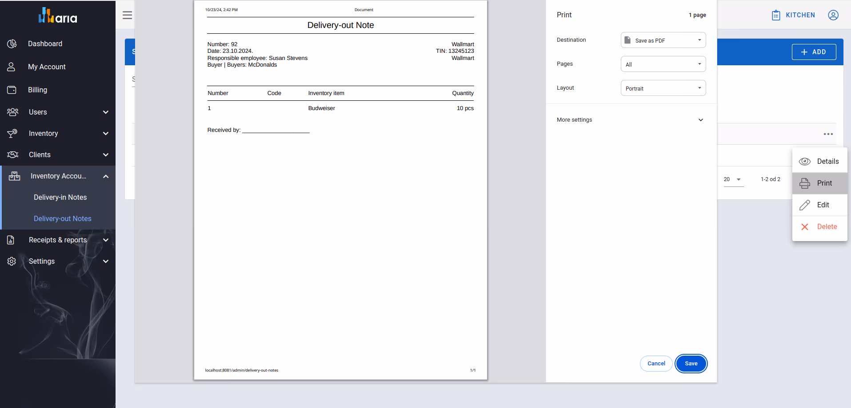The image size is (851, 408).
Task: Expand the Inventory submenu chevron
Action: 106,133
